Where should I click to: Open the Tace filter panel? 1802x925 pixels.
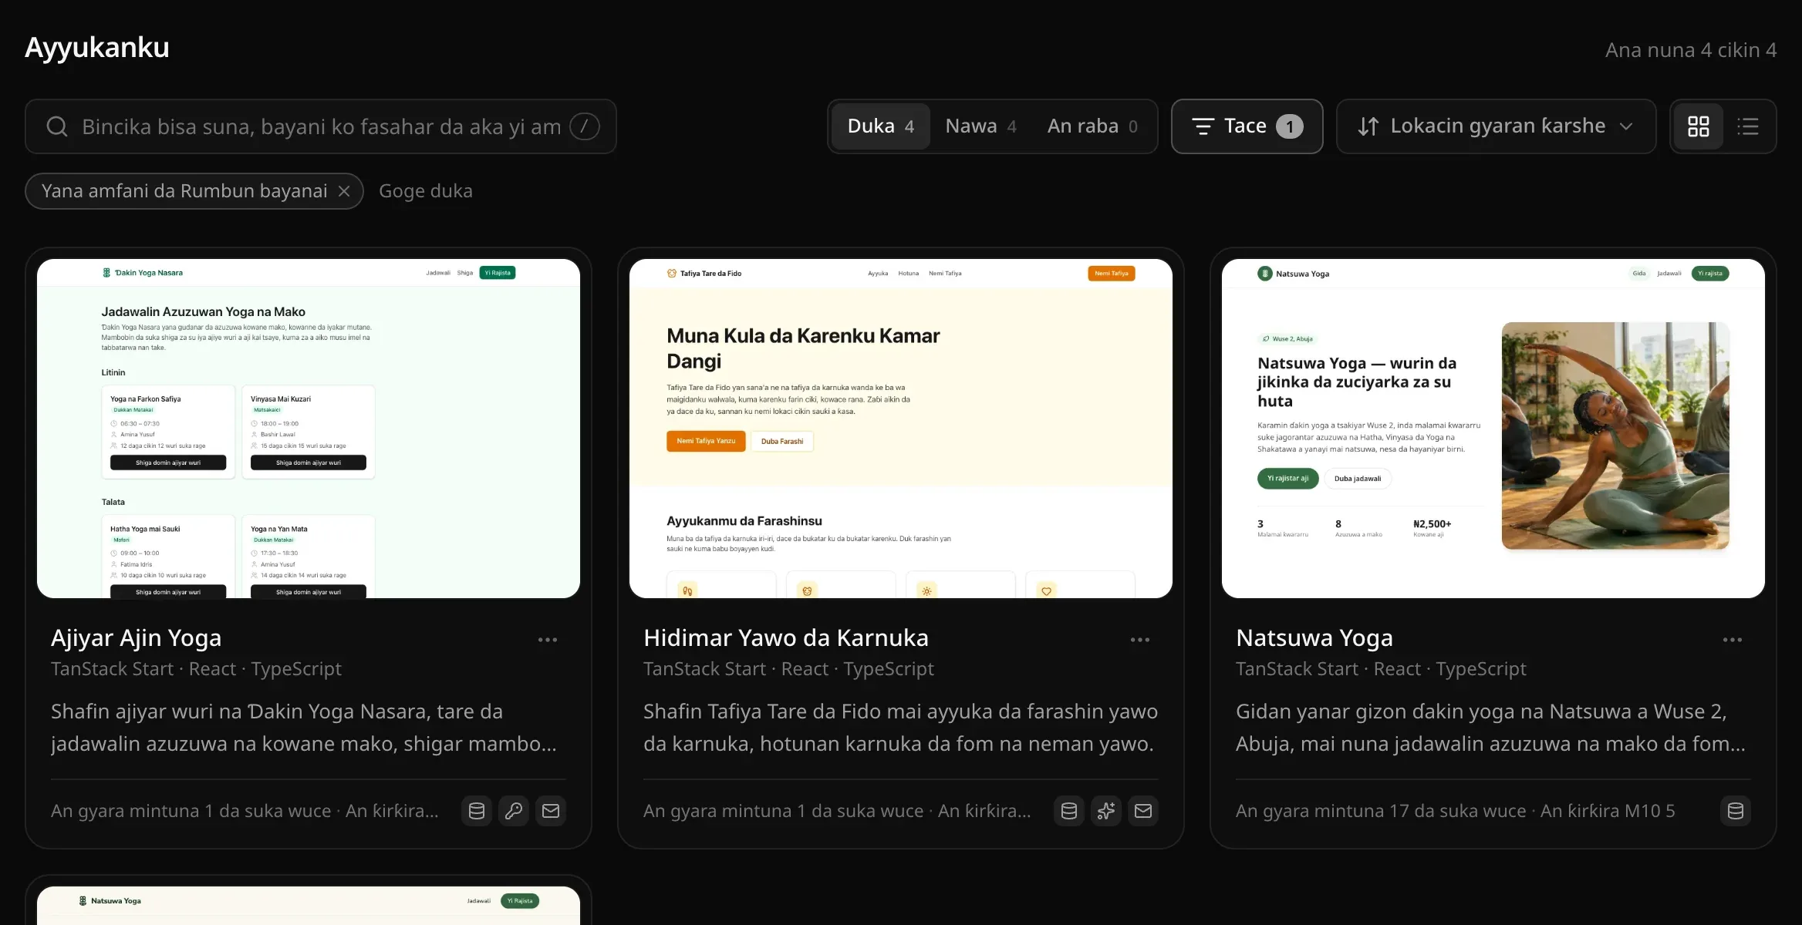[x=1247, y=126]
